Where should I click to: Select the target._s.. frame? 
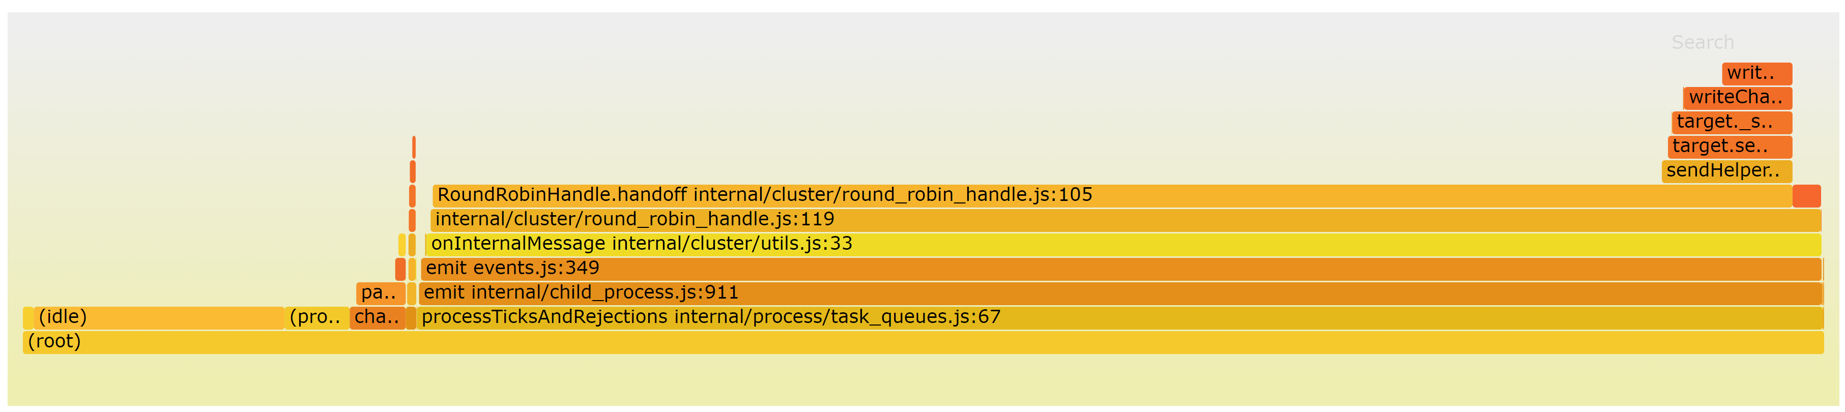click(x=1732, y=123)
